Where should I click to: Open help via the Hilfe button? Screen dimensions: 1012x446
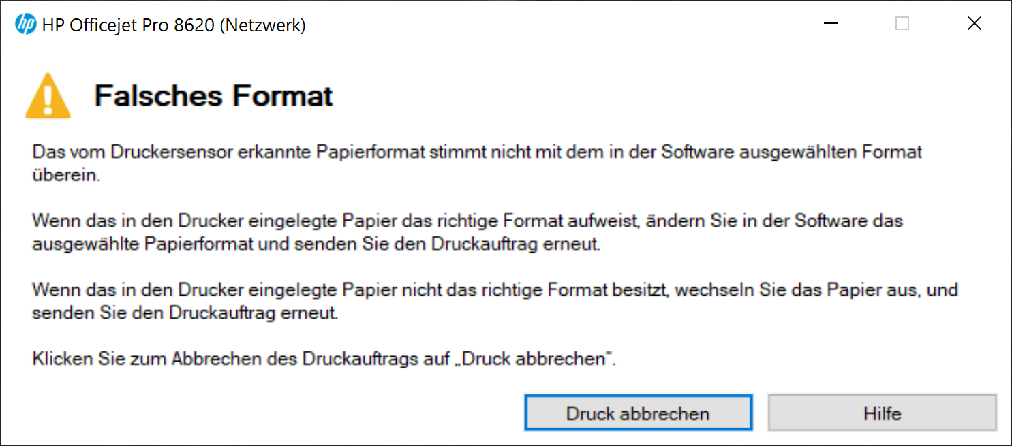point(883,413)
